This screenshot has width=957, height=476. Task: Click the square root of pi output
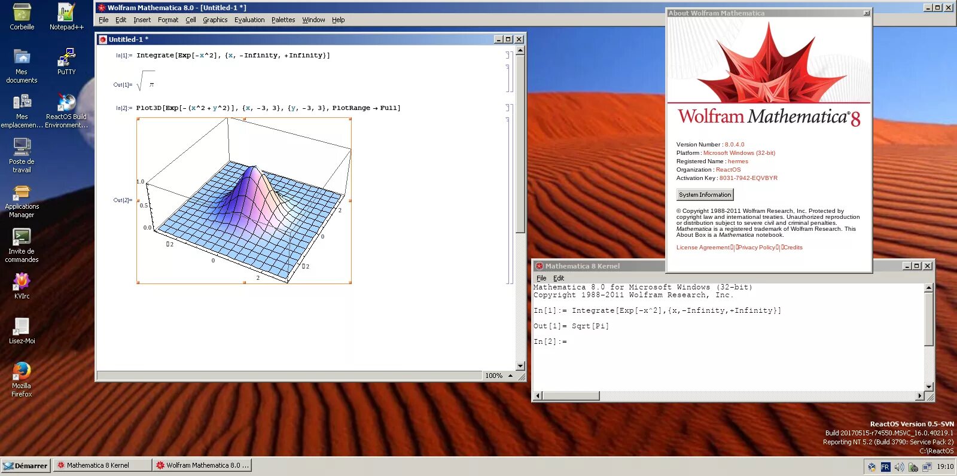point(147,82)
